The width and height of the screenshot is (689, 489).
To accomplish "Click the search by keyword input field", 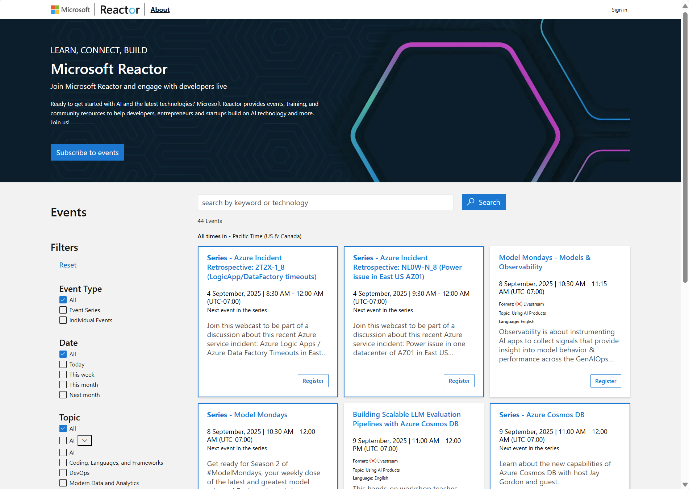I will 325,203.
